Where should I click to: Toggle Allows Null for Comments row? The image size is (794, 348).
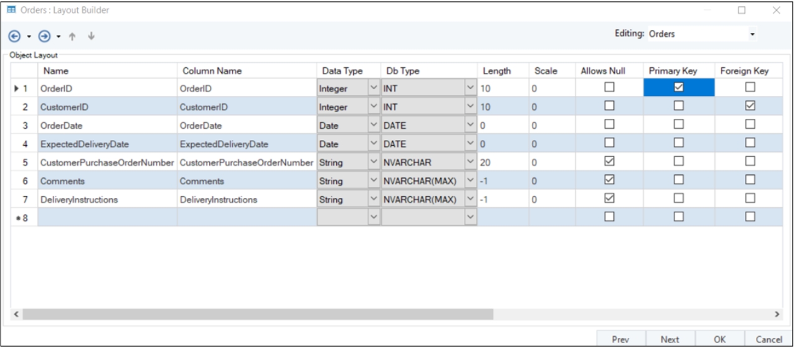[609, 180]
